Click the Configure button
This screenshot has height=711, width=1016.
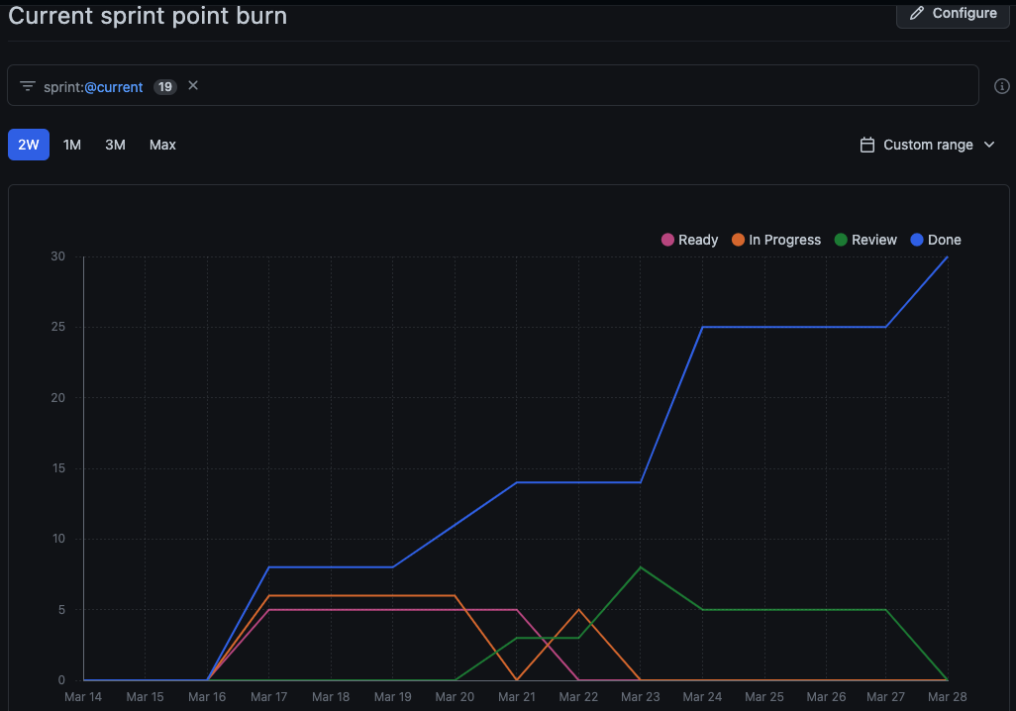(952, 13)
